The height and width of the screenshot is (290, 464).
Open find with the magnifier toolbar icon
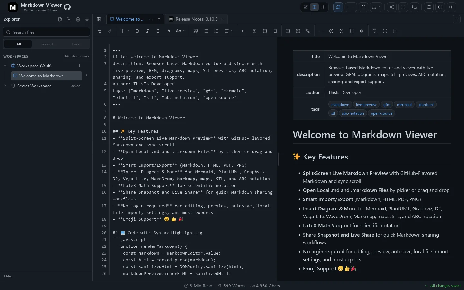click(x=375, y=31)
